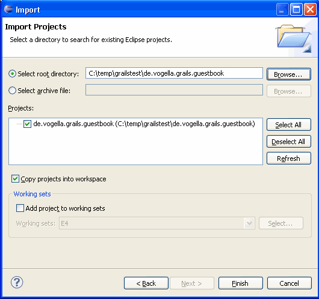Choose the Select archive file radio option

click(12, 91)
